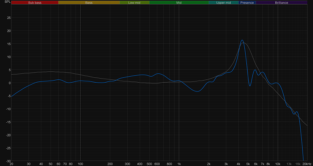313x166 pixels.
Task: Click the 100 Hz axis label
Action: point(80,164)
